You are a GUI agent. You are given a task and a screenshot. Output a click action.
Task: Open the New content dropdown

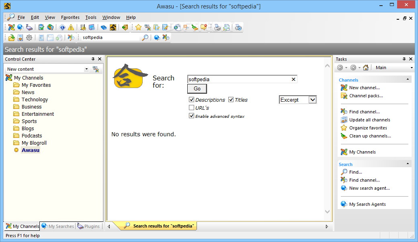(x=86, y=69)
